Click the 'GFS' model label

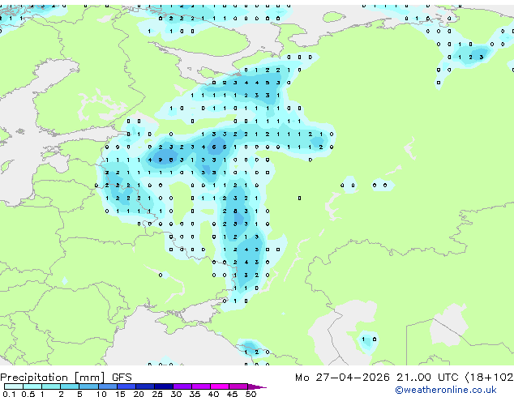coord(122,378)
